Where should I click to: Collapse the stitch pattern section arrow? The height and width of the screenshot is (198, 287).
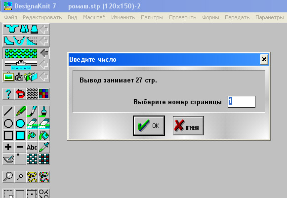[44, 53]
